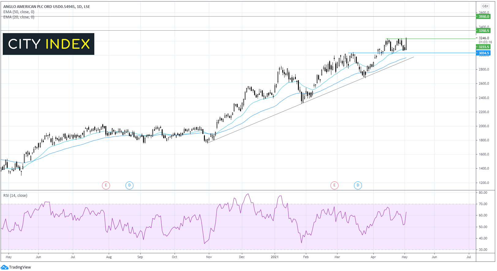Click the green 3350.5 price label
Viewport: 497px width, 271px height.
[x=484, y=31]
